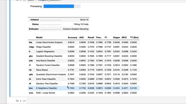186x104 pixels.
Task: Click the Decision Tree Classifier model name
Action: tap(47, 83)
